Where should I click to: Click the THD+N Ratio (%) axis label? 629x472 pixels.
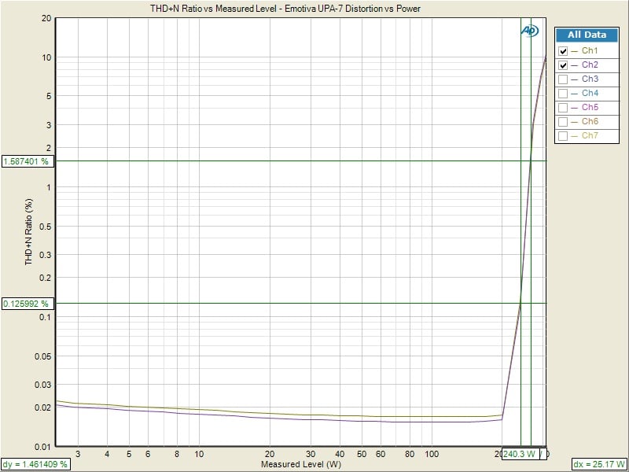[29, 231]
